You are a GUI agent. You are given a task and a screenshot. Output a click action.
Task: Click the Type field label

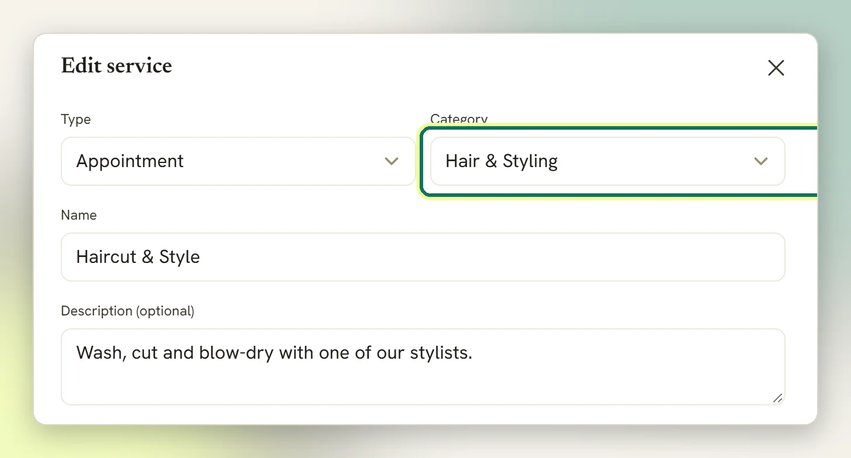coord(76,119)
